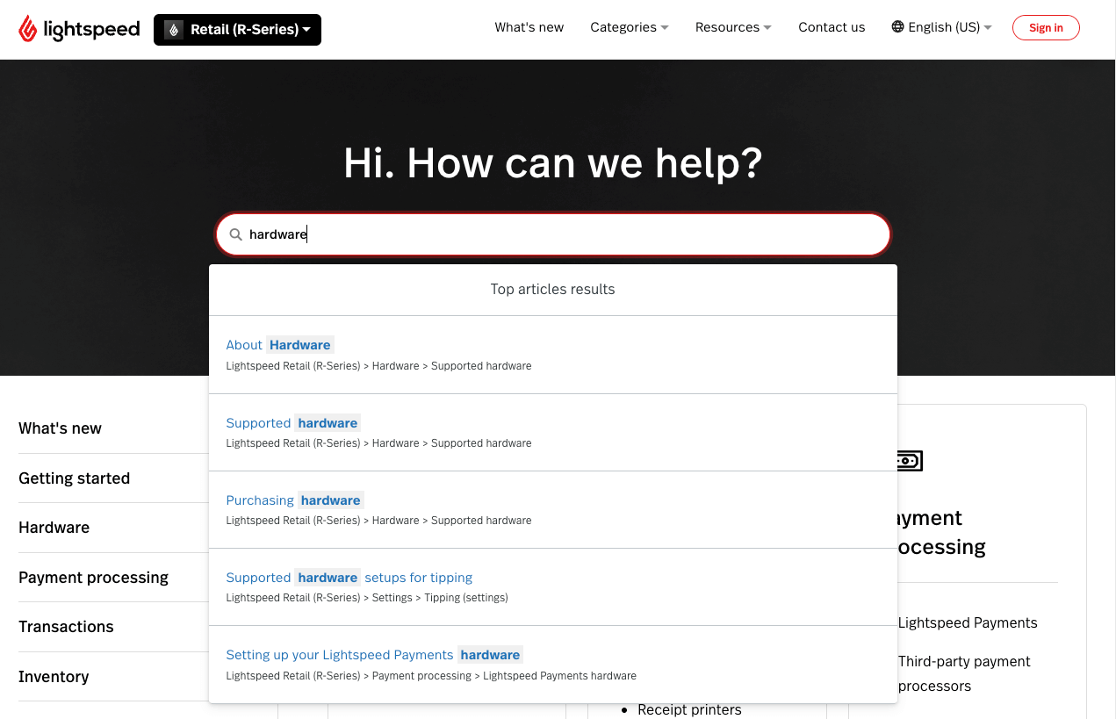This screenshot has height=719, width=1116.
Task: Open the Purchasing hardware article
Action: click(x=293, y=500)
